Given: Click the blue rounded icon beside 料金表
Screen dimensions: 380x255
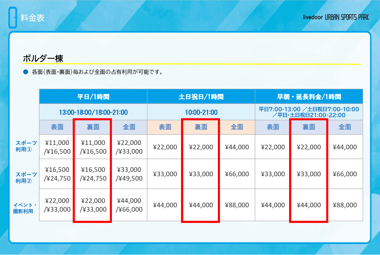Looking at the screenshot, I should [x=13, y=18].
